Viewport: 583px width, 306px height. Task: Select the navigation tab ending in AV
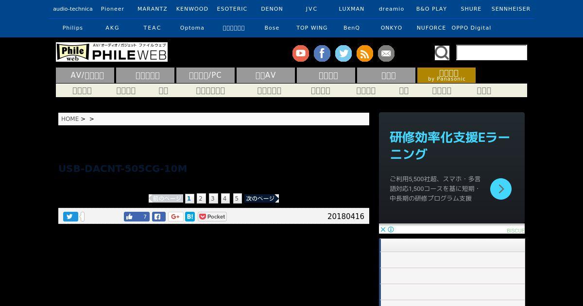tap(266, 75)
